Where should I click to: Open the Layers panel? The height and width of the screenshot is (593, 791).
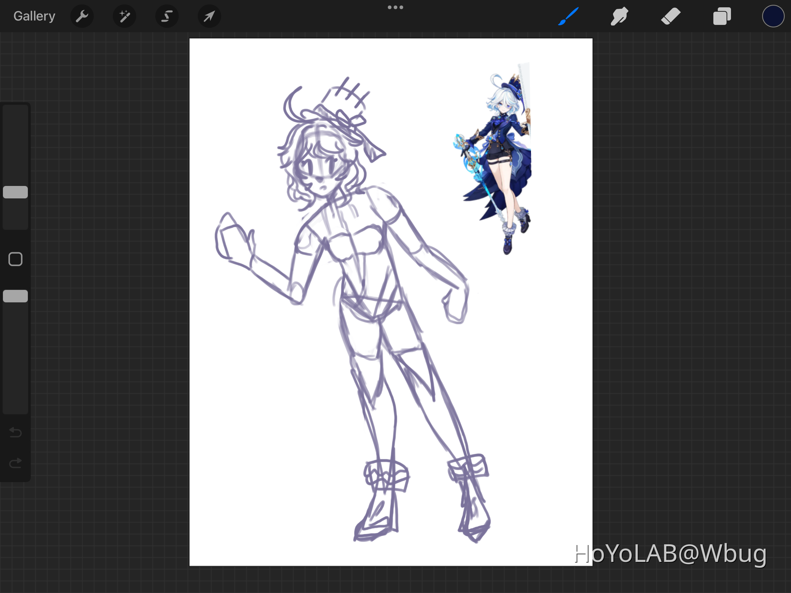pos(722,16)
